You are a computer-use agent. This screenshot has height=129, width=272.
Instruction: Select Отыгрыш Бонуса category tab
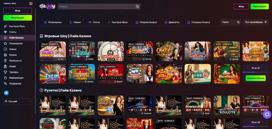click(199, 22)
